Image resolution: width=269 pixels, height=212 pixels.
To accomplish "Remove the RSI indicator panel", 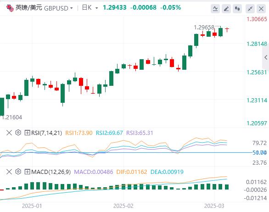I will pos(9,133).
